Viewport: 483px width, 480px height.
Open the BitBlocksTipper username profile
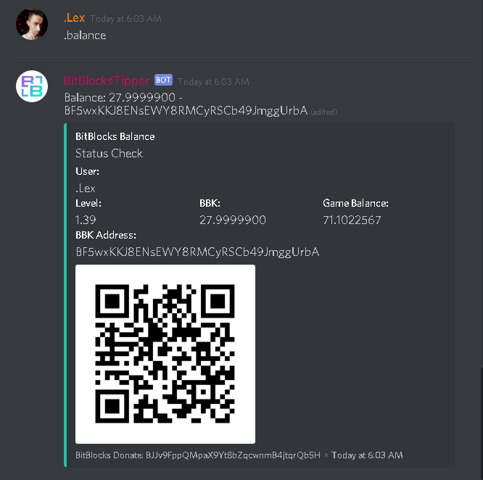(107, 80)
